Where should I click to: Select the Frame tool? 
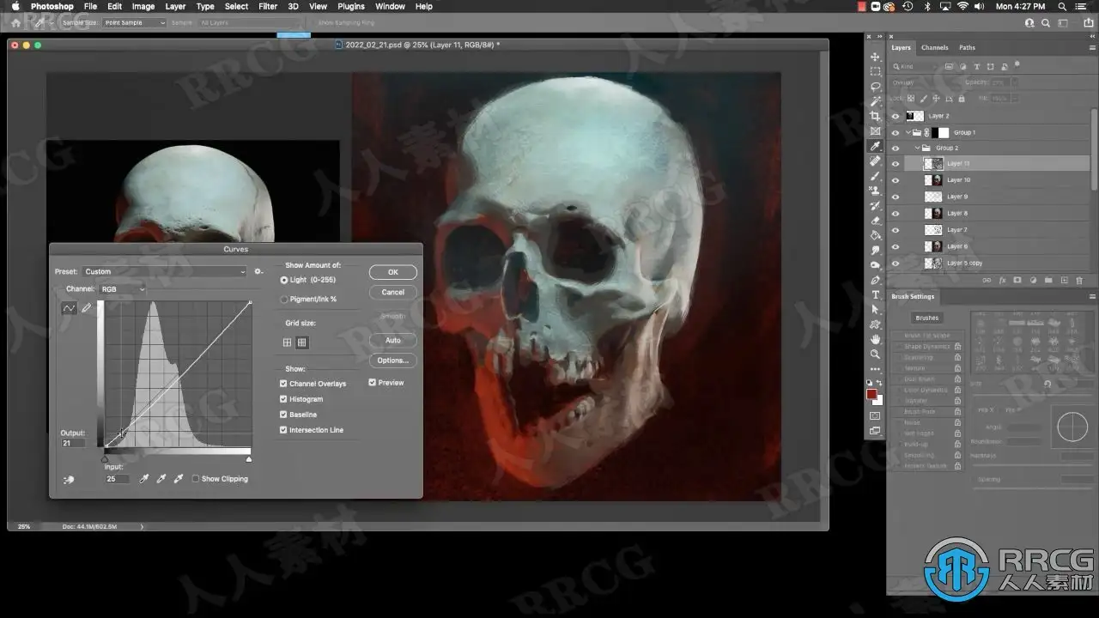[875, 131]
